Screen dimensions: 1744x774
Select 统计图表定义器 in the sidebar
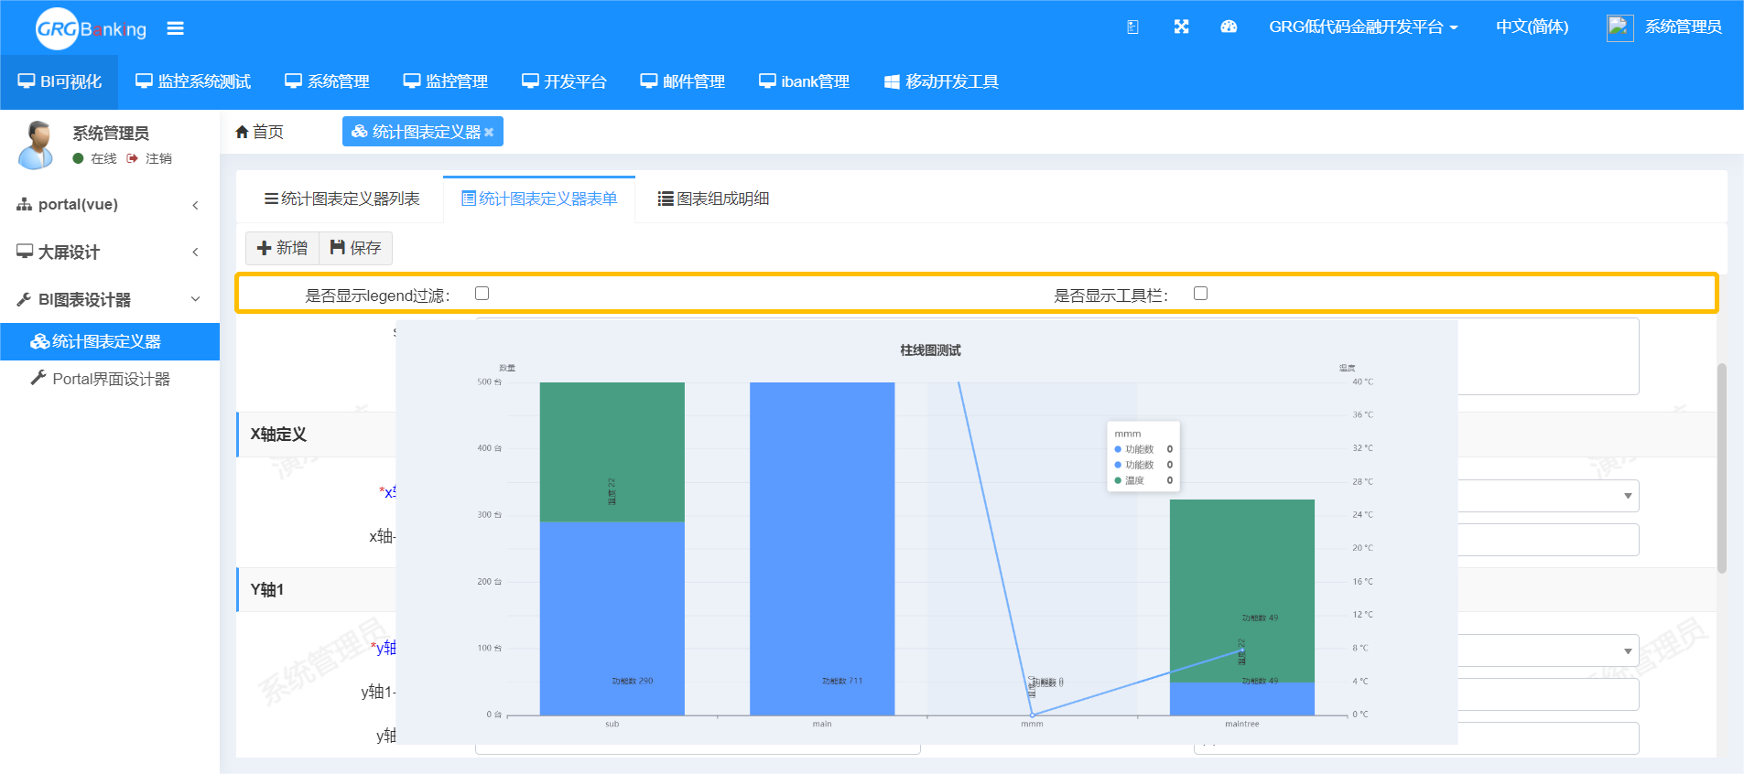(110, 341)
